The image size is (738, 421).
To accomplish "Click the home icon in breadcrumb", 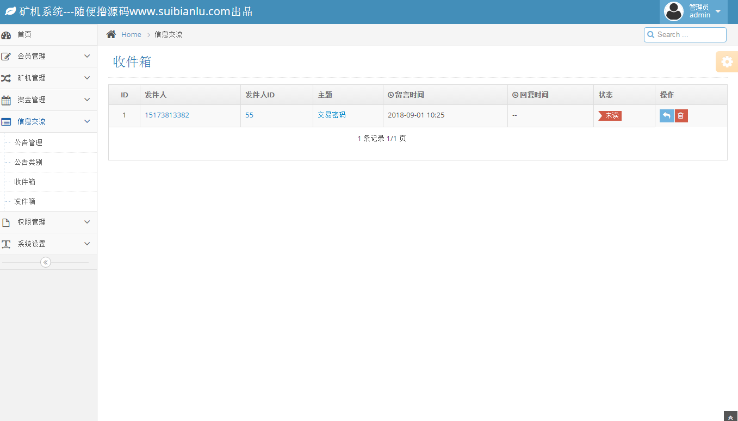I will (x=111, y=34).
